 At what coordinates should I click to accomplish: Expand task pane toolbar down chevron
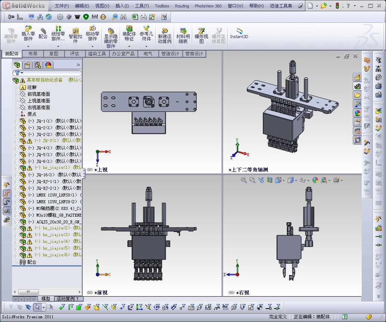[x=379, y=297]
